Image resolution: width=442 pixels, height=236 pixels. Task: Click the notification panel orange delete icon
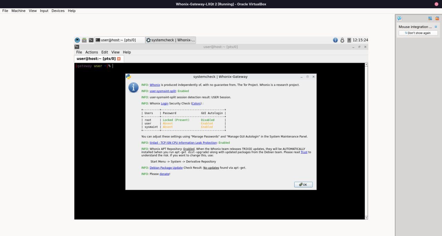click(437, 18)
